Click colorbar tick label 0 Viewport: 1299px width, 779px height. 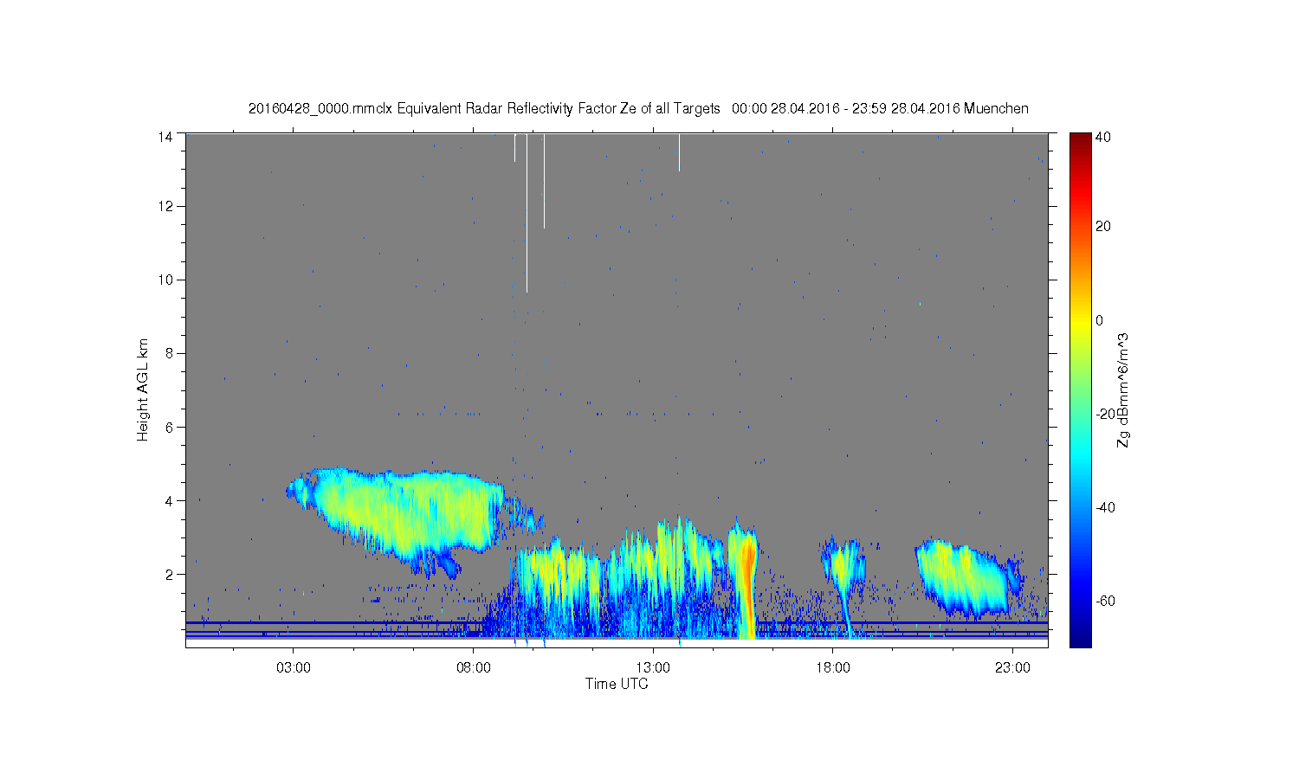point(1100,320)
